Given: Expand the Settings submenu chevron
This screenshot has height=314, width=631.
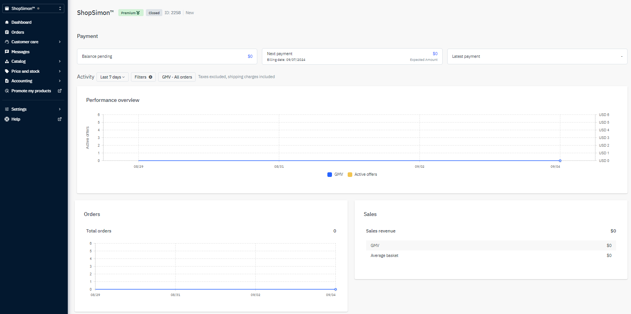Looking at the screenshot, I should [60, 109].
